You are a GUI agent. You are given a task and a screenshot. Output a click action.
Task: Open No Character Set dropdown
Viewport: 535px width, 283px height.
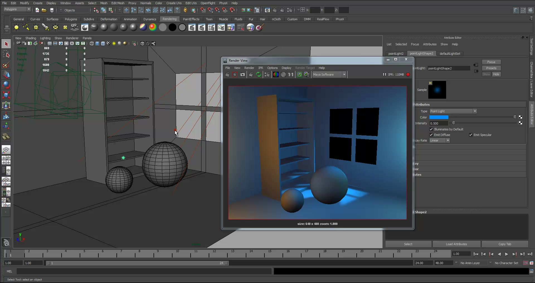[x=506, y=263]
